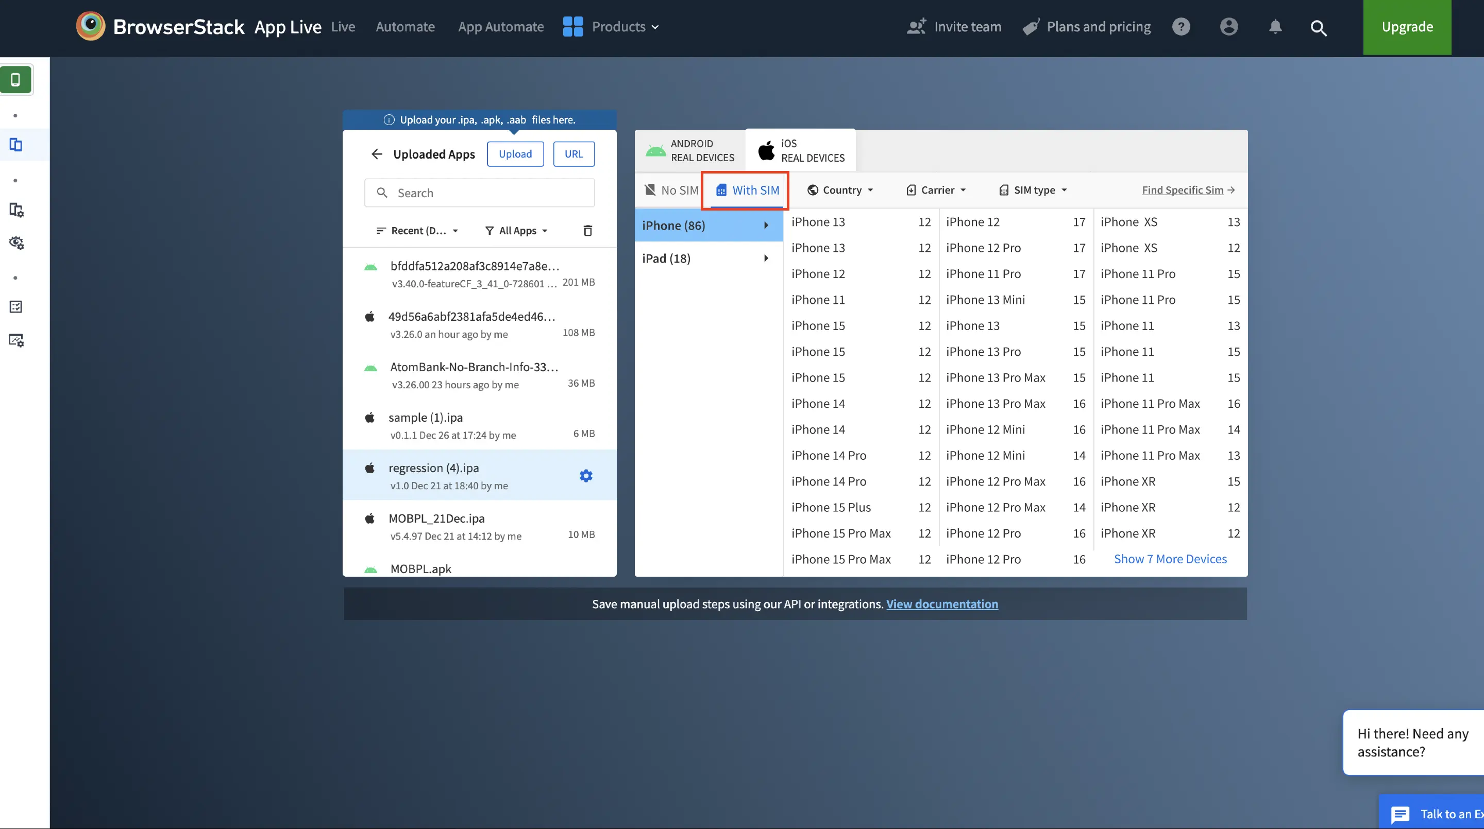Click the green Upgrade button
1484x829 pixels.
(x=1407, y=27)
